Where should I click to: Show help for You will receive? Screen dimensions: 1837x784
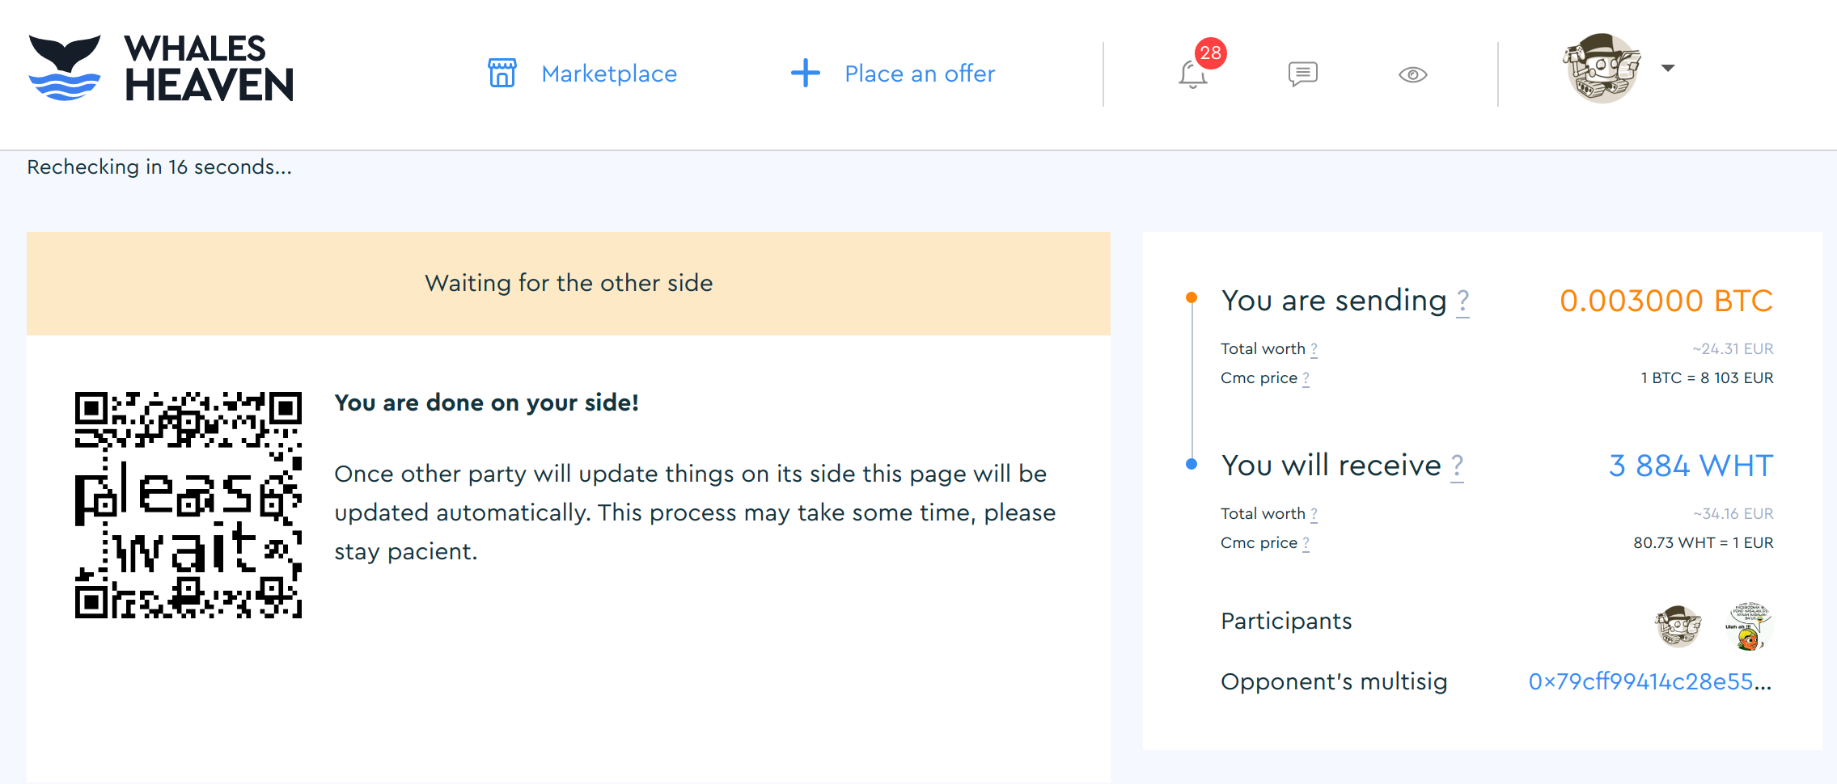[1457, 467]
